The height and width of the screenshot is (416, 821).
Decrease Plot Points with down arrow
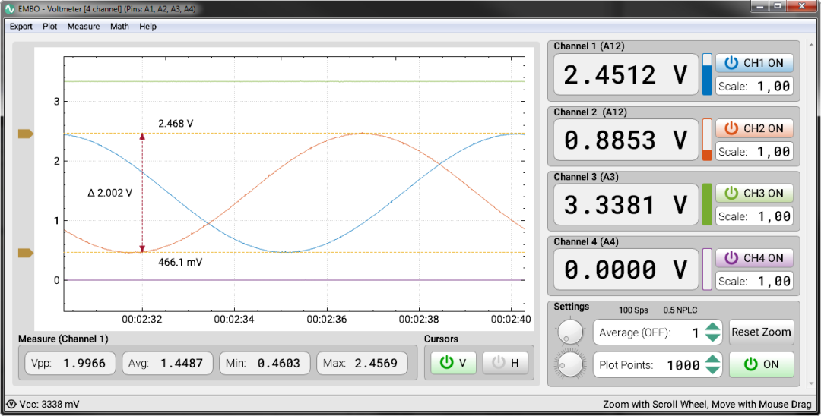click(x=712, y=370)
